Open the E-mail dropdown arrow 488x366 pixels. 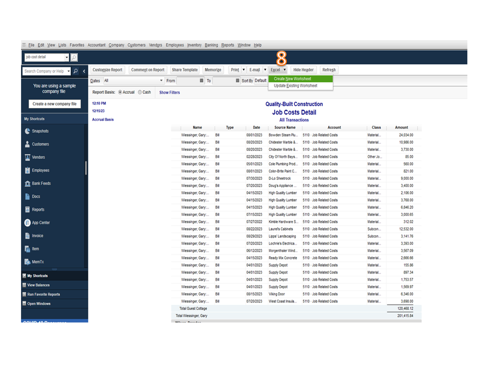point(265,70)
